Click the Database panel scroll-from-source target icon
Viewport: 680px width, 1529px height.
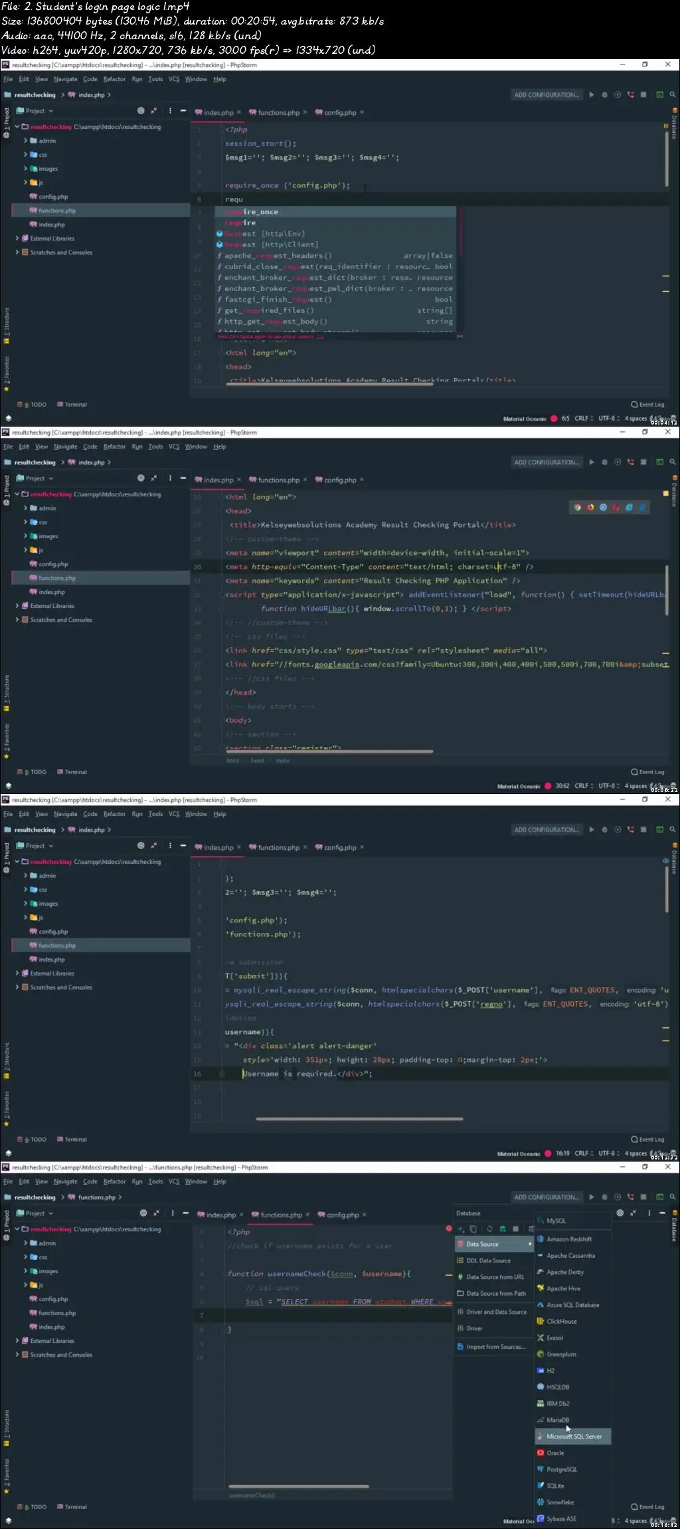point(620,1213)
